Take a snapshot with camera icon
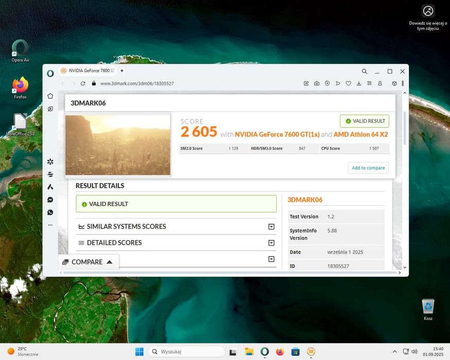450x360 pixels. (x=317, y=83)
